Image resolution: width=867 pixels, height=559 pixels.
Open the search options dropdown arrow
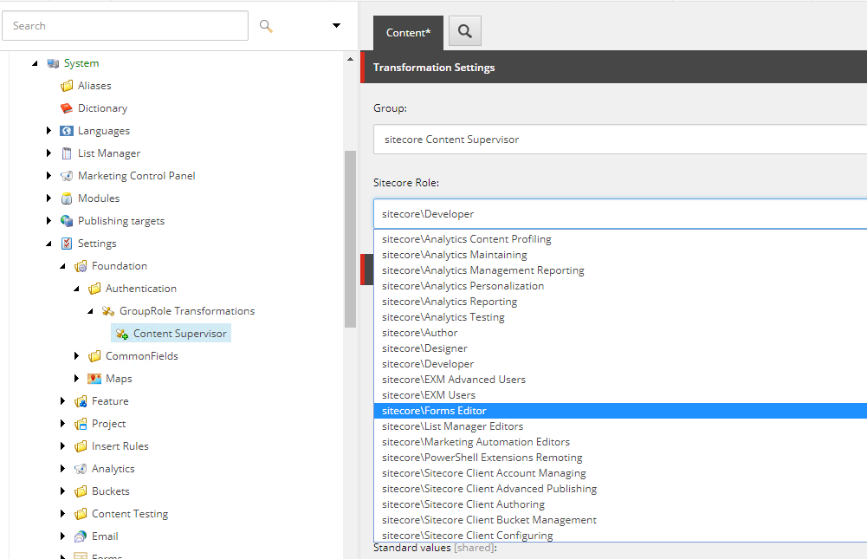point(336,25)
